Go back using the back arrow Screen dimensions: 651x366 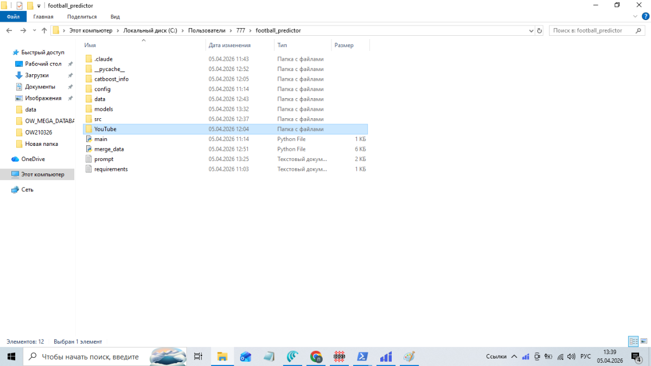9,31
